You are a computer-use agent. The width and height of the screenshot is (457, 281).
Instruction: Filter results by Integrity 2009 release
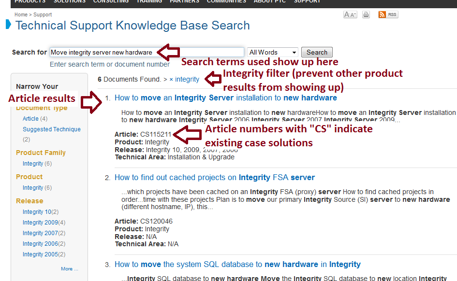click(x=40, y=222)
